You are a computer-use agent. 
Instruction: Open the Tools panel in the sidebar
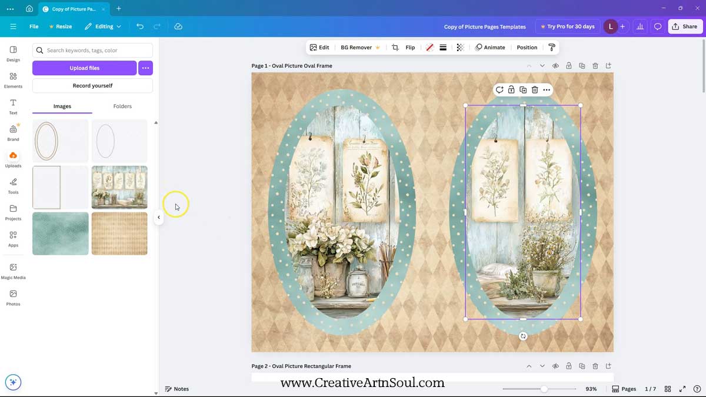click(13, 186)
